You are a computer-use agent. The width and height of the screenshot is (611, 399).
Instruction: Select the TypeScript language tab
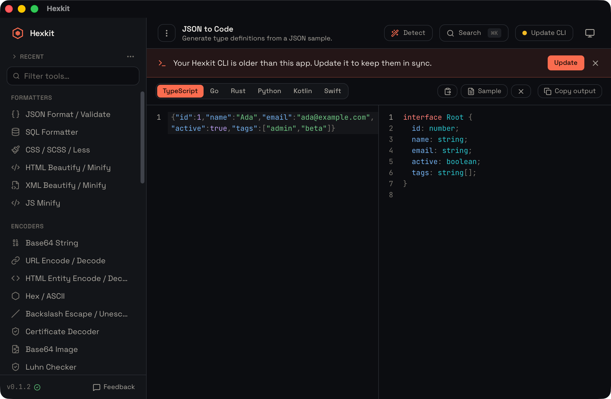tap(180, 91)
